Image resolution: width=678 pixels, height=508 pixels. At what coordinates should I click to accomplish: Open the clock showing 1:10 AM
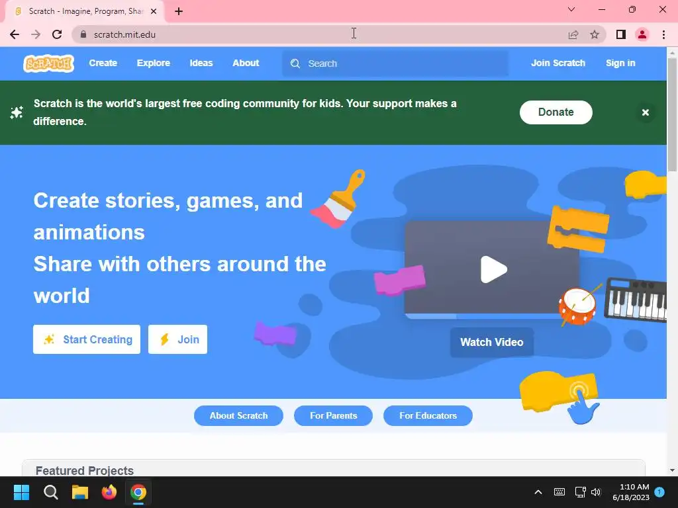631,492
